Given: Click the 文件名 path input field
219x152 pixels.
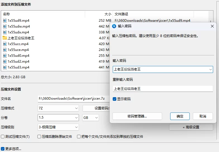Looking at the screenshot, I should click(74, 99).
